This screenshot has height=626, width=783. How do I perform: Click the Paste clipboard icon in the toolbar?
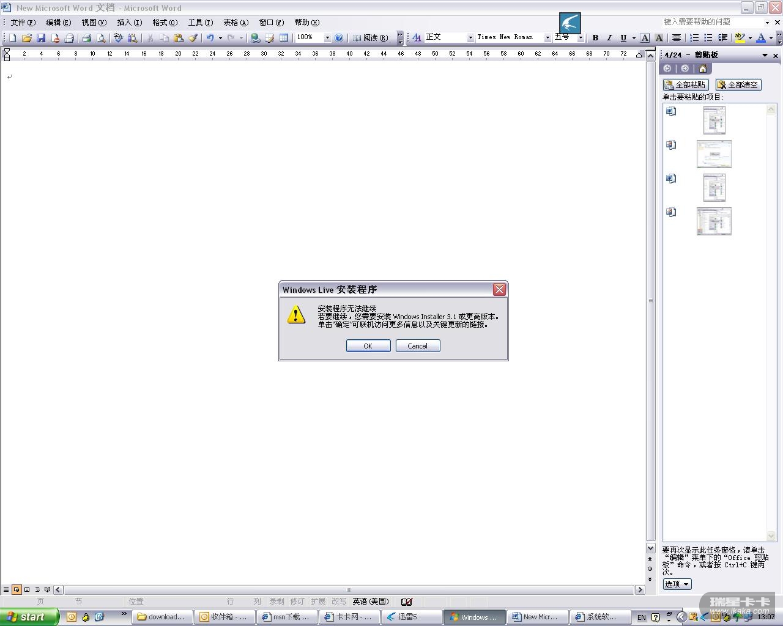[x=179, y=38]
